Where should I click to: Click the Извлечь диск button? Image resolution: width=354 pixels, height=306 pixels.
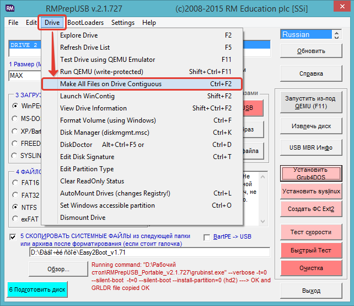(x=311, y=126)
